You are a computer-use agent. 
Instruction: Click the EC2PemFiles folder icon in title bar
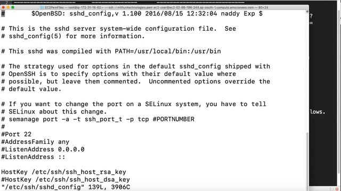(x=42, y=7)
